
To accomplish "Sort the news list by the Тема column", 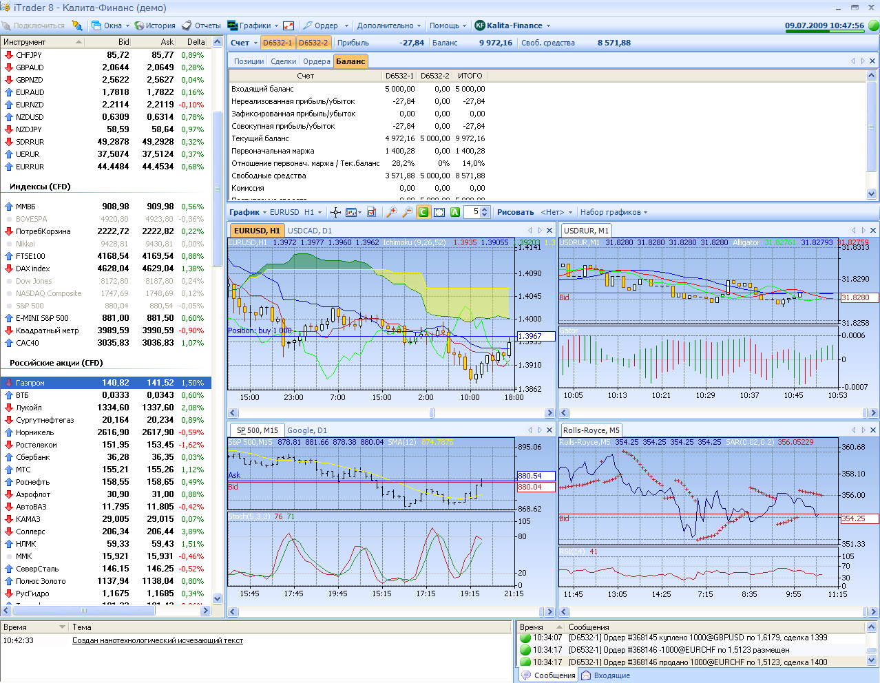I will 289,627.
